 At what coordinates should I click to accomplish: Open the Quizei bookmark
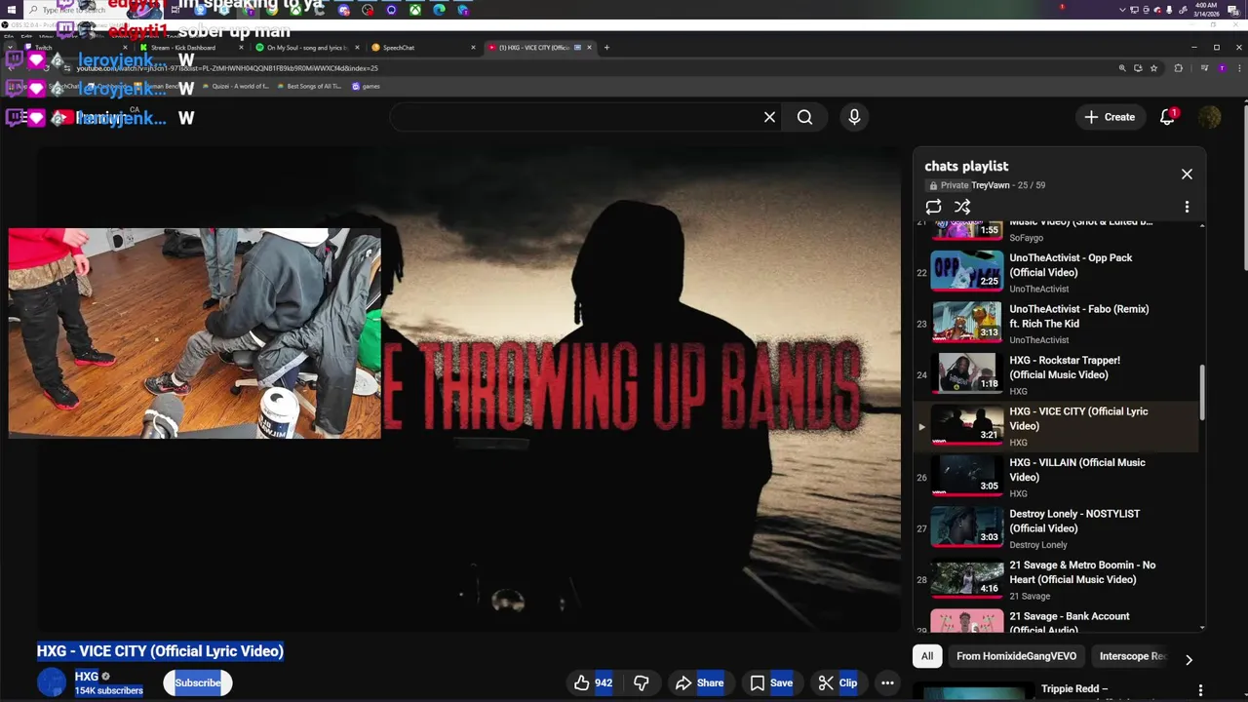click(235, 86)
